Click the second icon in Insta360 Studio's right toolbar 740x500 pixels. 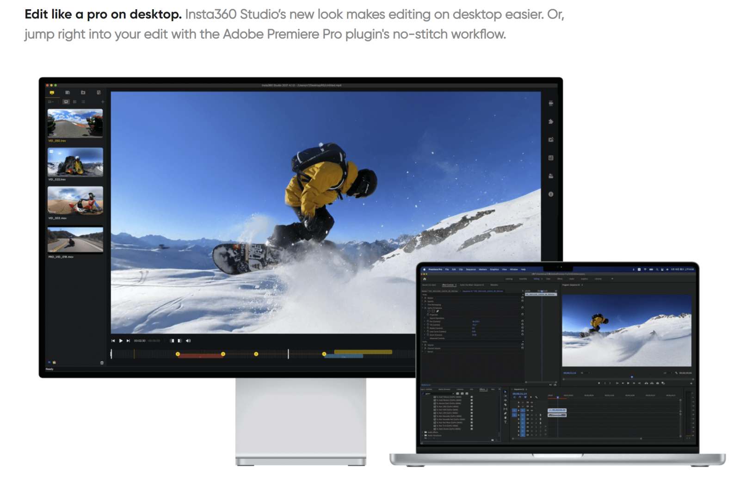[551, 121]
